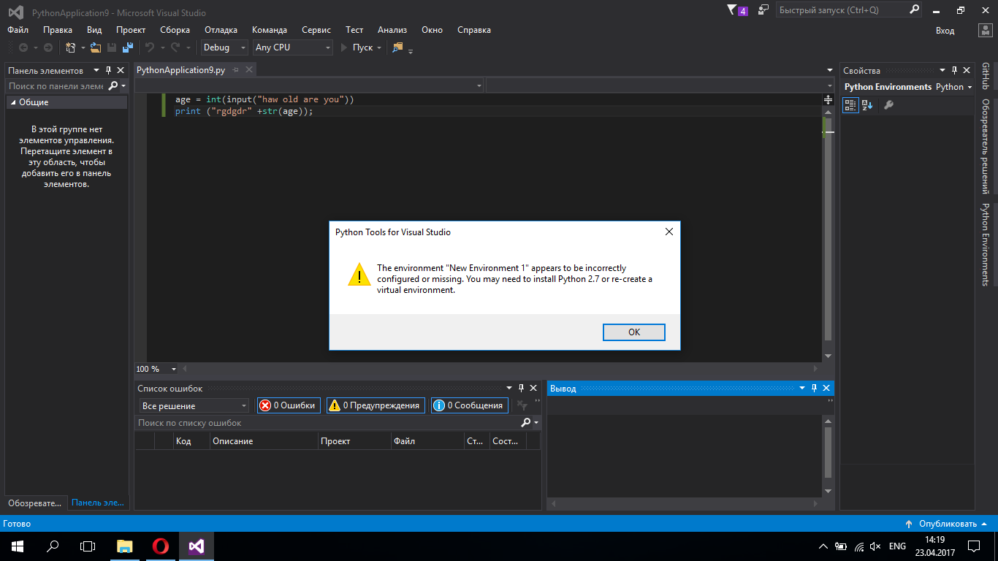Click the New Project toolbar icon
This screenshot has height=561, width=998.
[71, 47]
